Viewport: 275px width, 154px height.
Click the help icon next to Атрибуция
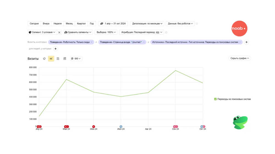pyautogui.click(x=166, y=32)
